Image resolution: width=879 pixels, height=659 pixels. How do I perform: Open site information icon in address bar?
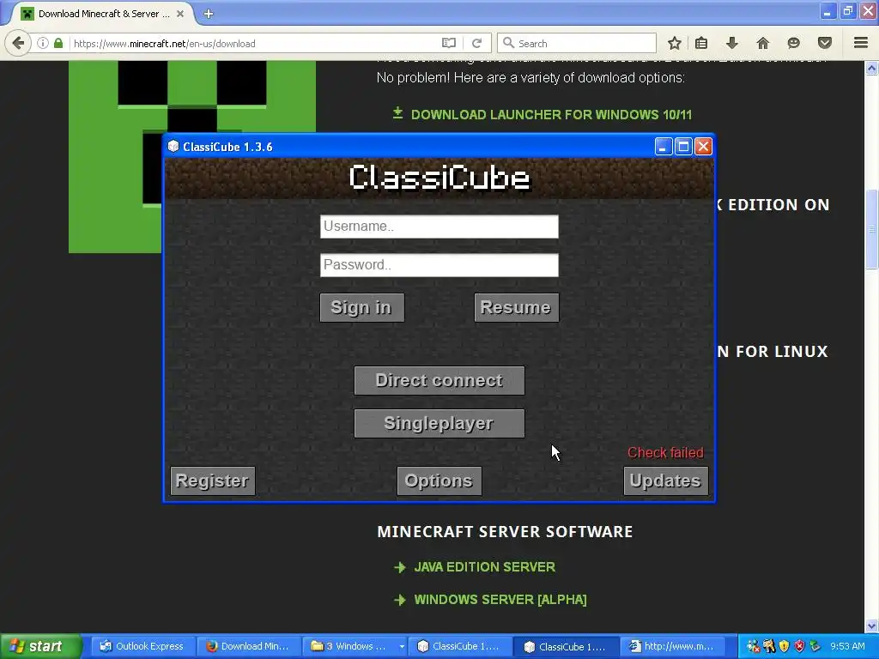(43, 43)
